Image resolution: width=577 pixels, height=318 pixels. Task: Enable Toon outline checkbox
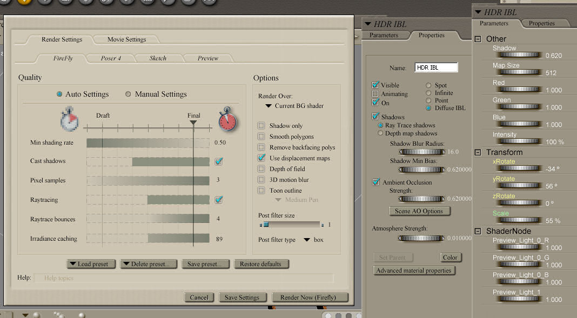coord(261,190)
